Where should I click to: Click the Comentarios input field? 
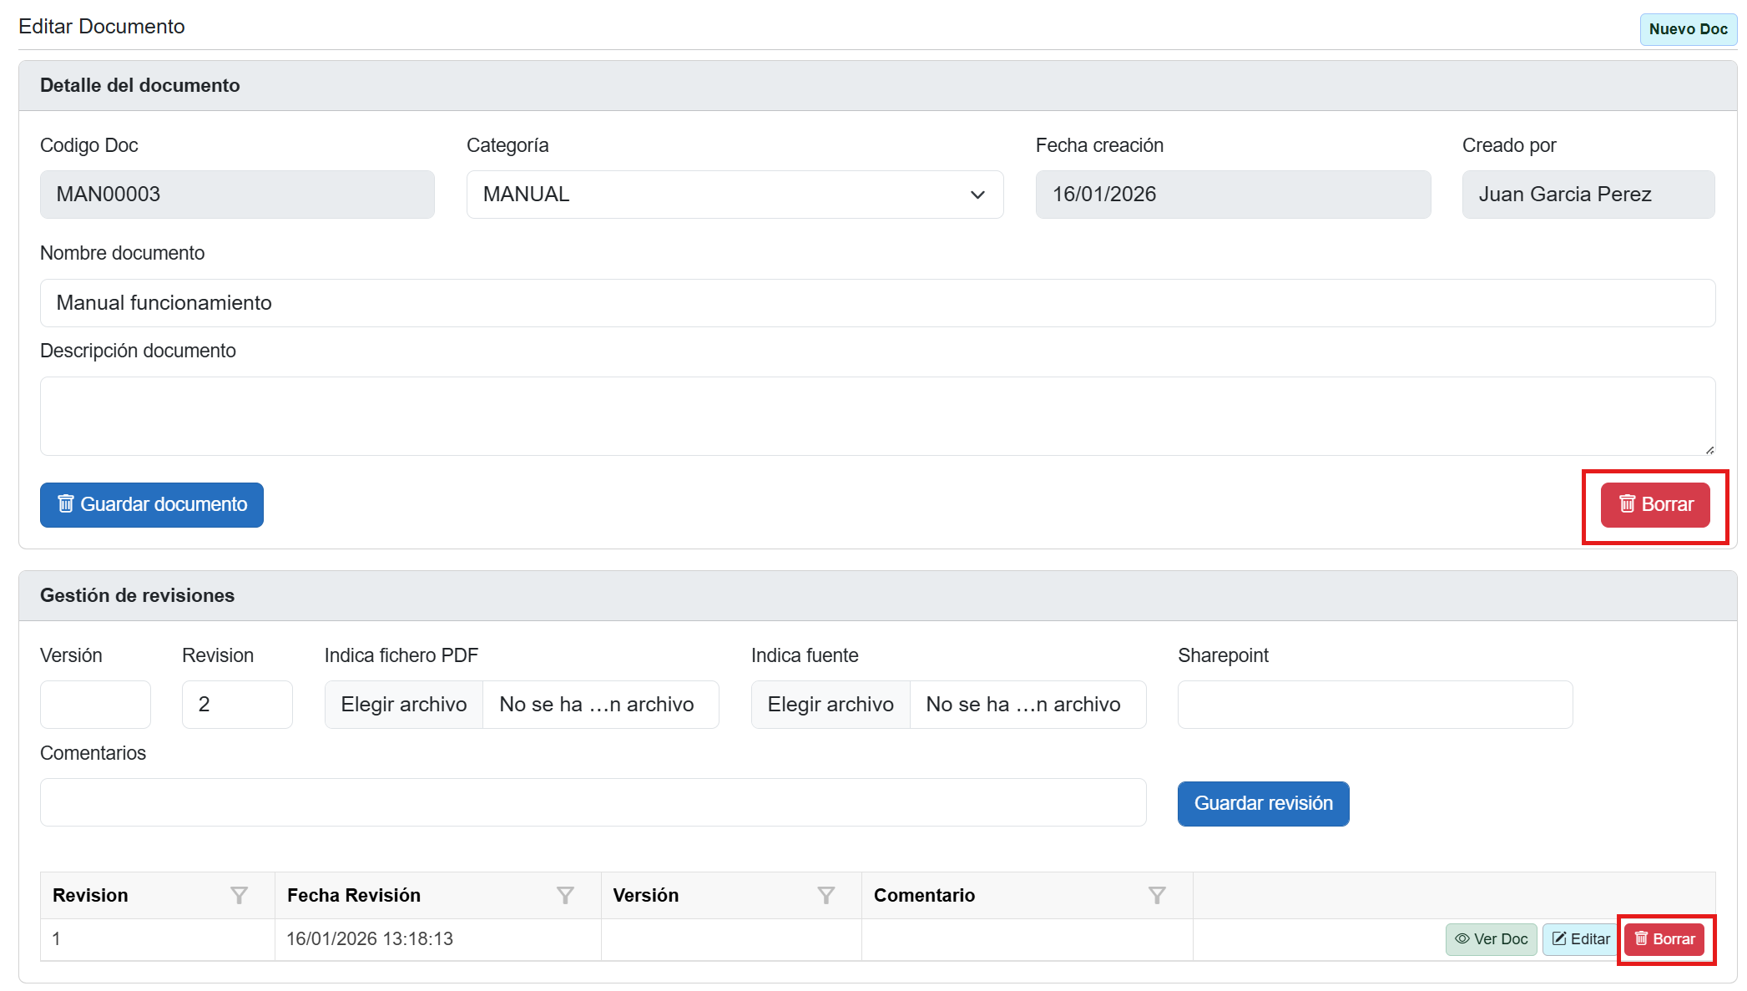tap(593, 802)
